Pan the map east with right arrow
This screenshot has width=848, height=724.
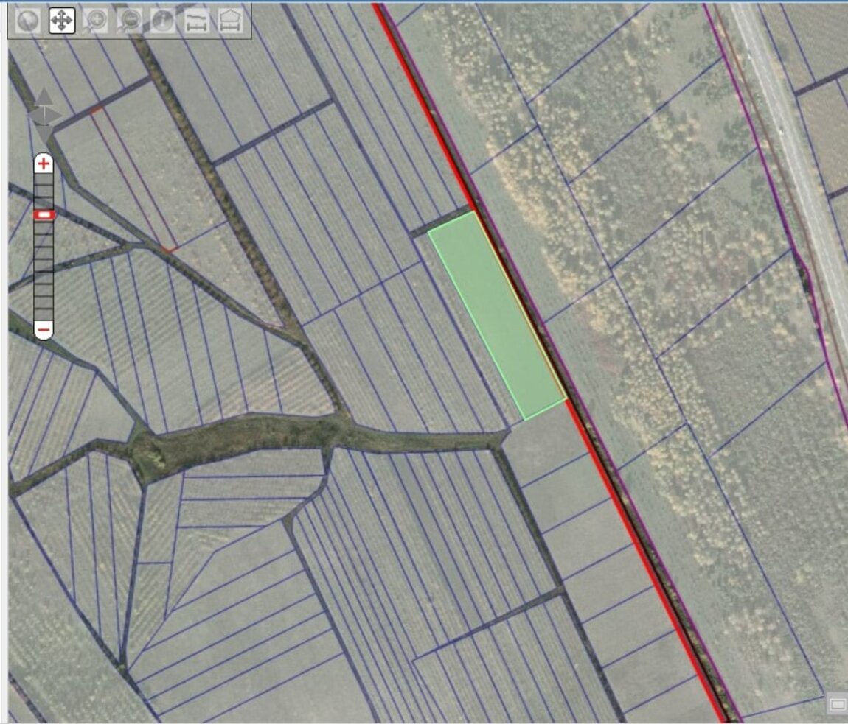[56, 116]
